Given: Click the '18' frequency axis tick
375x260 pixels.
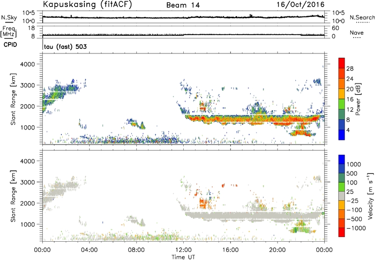Looking at the screenshot, I should pos(31,28).
